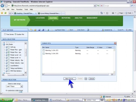
Task: Go to the Reporting nav tab
Action: [x=66, y=18]
